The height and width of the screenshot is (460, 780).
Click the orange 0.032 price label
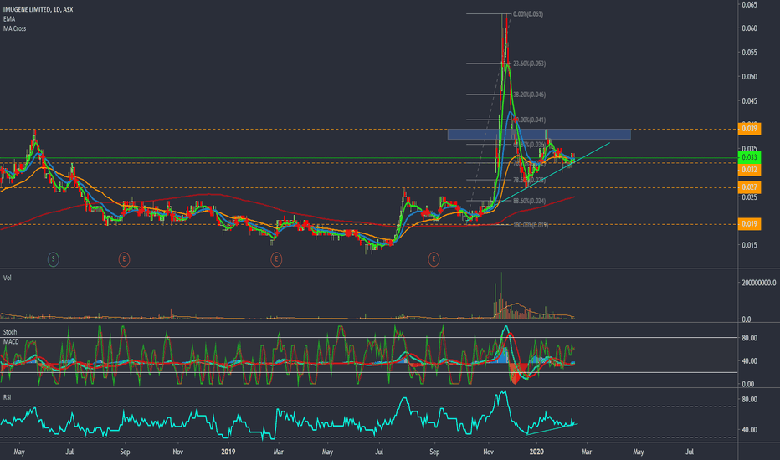point(749,170)
